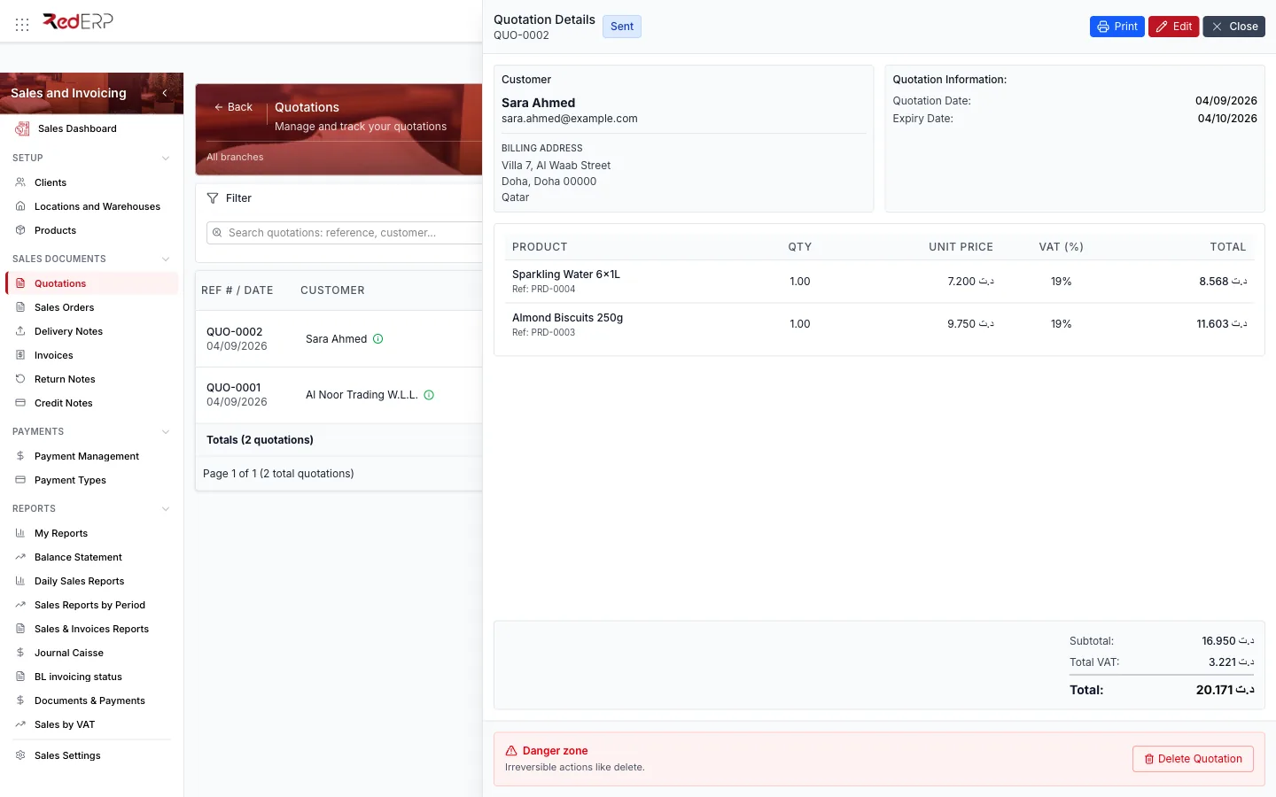Select the Quotations menu item
The width and height of the screenshot is (1276, 797).
click(x=92, y=283)
